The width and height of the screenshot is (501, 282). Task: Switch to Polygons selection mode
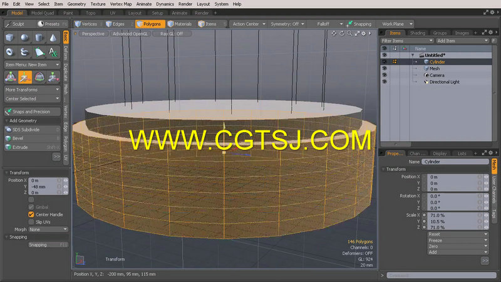[150, 24]
